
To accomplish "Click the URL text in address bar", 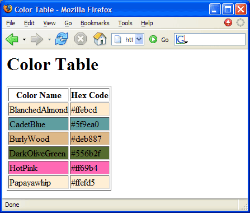I will tap(129, 40).
